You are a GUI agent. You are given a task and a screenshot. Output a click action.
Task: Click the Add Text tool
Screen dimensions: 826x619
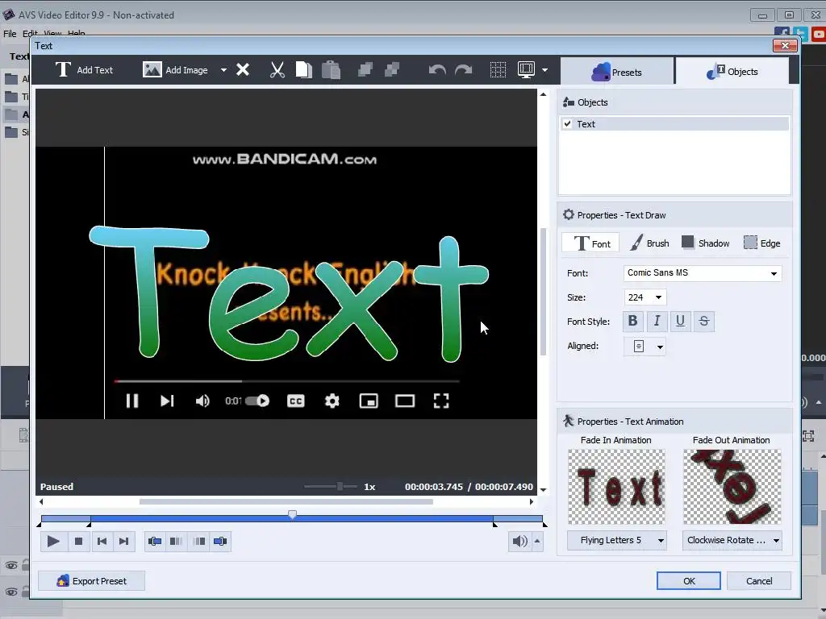point(84,70)
